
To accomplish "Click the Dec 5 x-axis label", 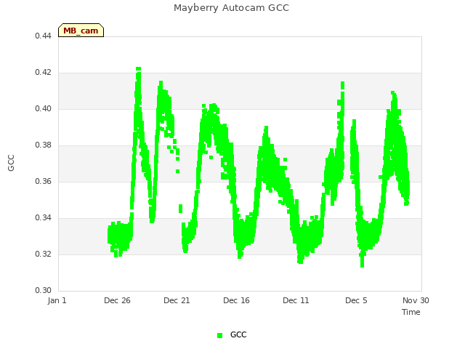I will [356, 300].
